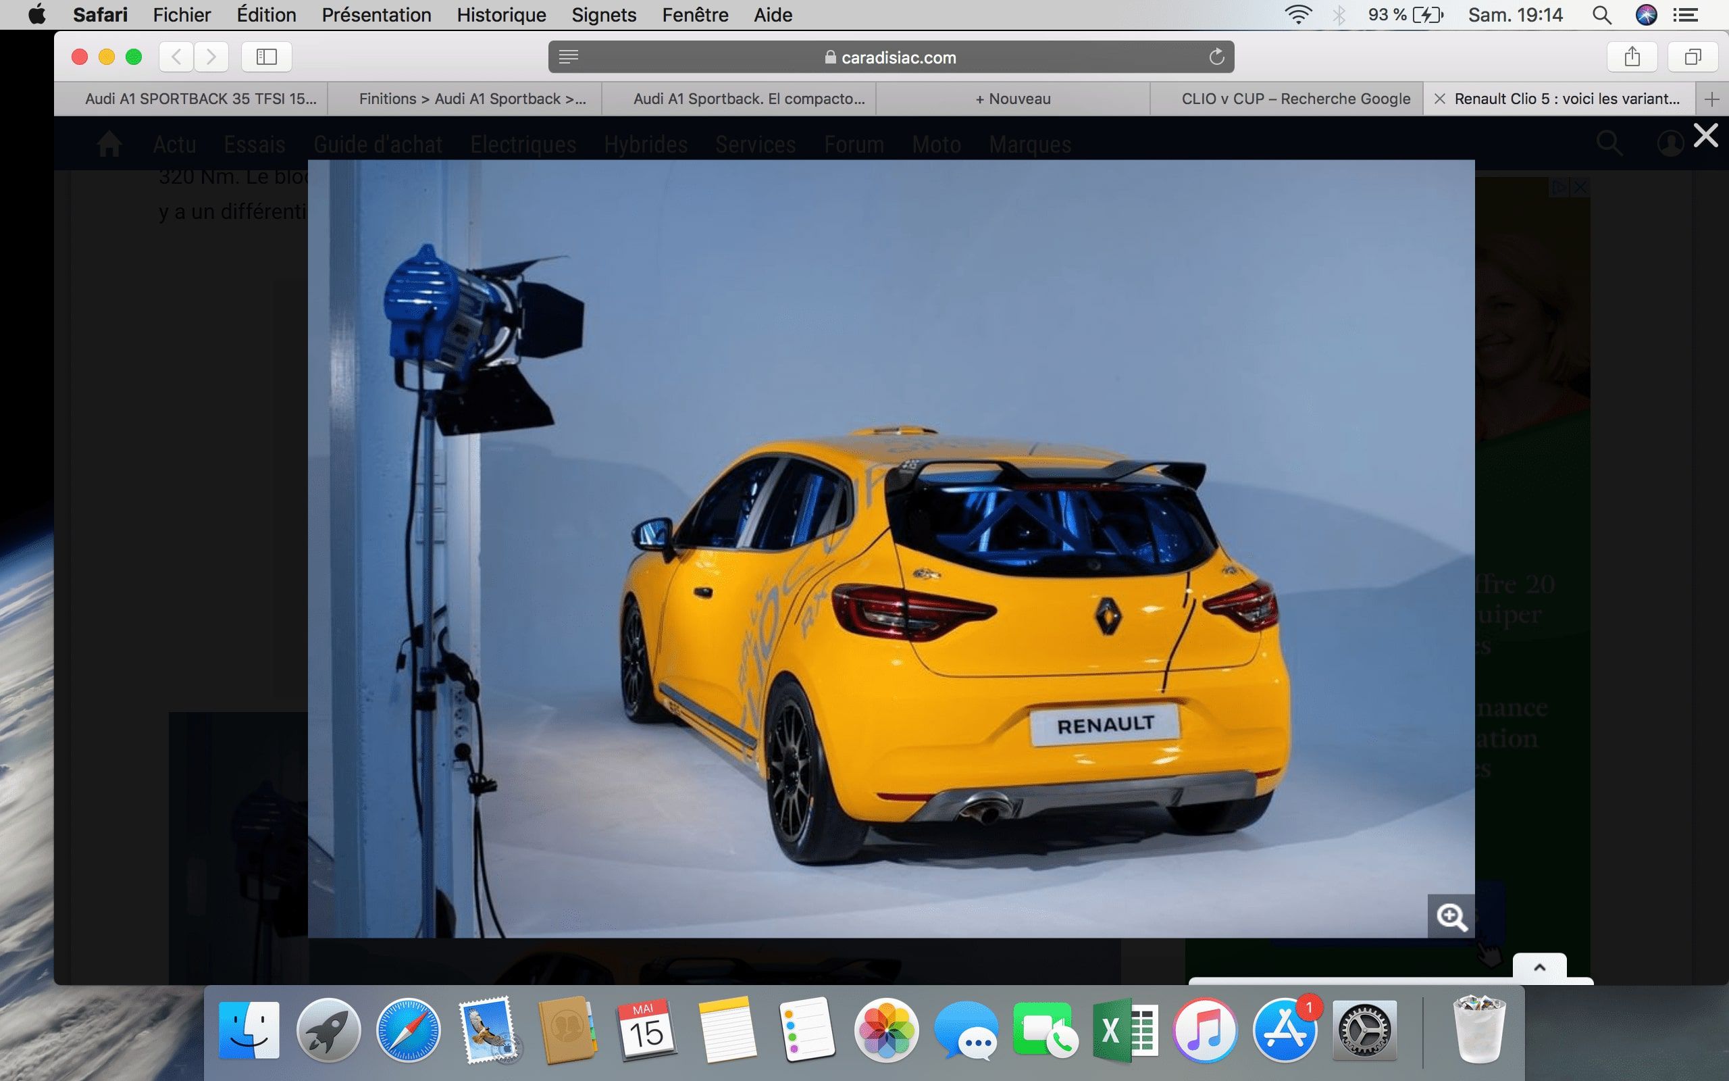Open the Actu site menu

tap(174, 145)
